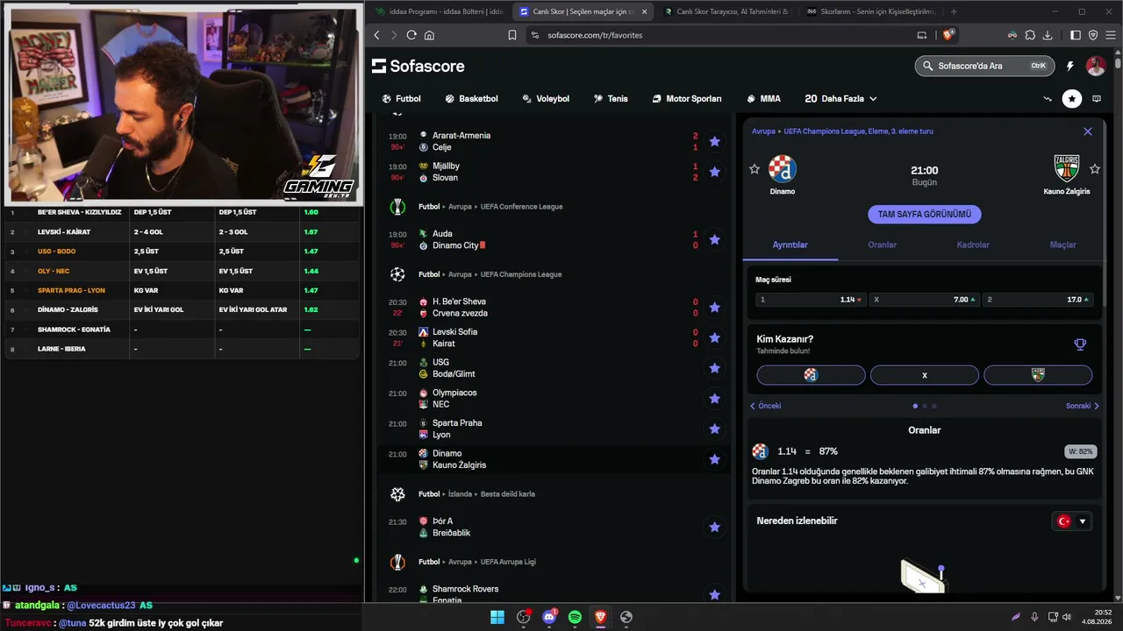The width and height of the screenshot is (1123, 631).
Task: Open the browser downloads icon
Action: [1048, 35]
